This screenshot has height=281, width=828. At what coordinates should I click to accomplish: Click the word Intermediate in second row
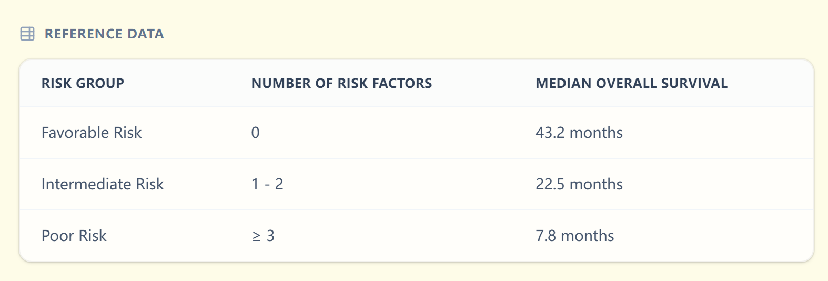(x=86, y=184)
